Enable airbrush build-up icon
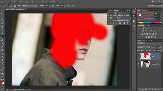 (69, 6)
